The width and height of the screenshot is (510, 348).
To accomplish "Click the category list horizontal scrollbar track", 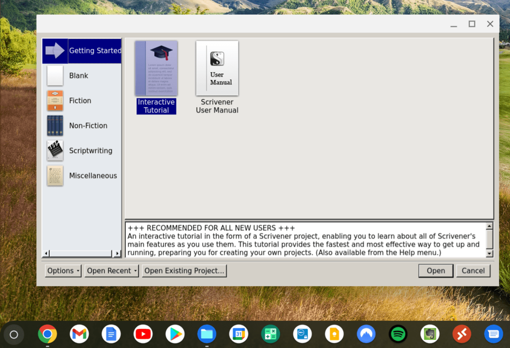I will pos(81,253).
